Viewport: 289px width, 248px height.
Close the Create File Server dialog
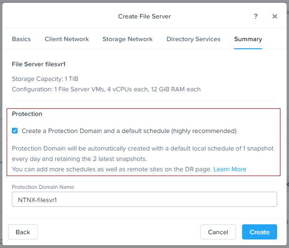click(275, 16)
